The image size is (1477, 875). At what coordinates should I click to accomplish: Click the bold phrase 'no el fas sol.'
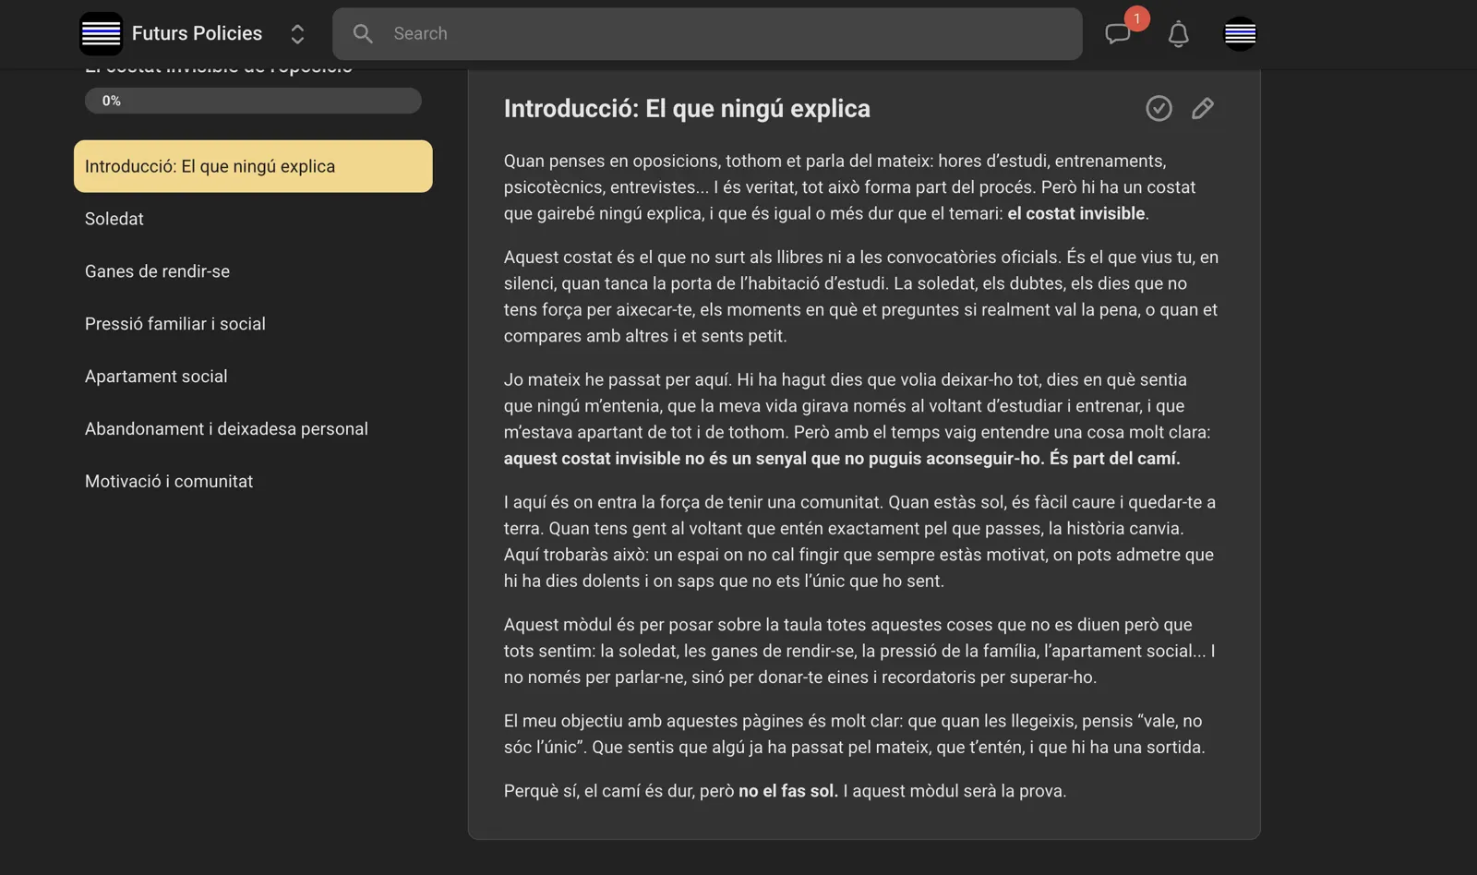pyautogui.click(x=788, y=791)
